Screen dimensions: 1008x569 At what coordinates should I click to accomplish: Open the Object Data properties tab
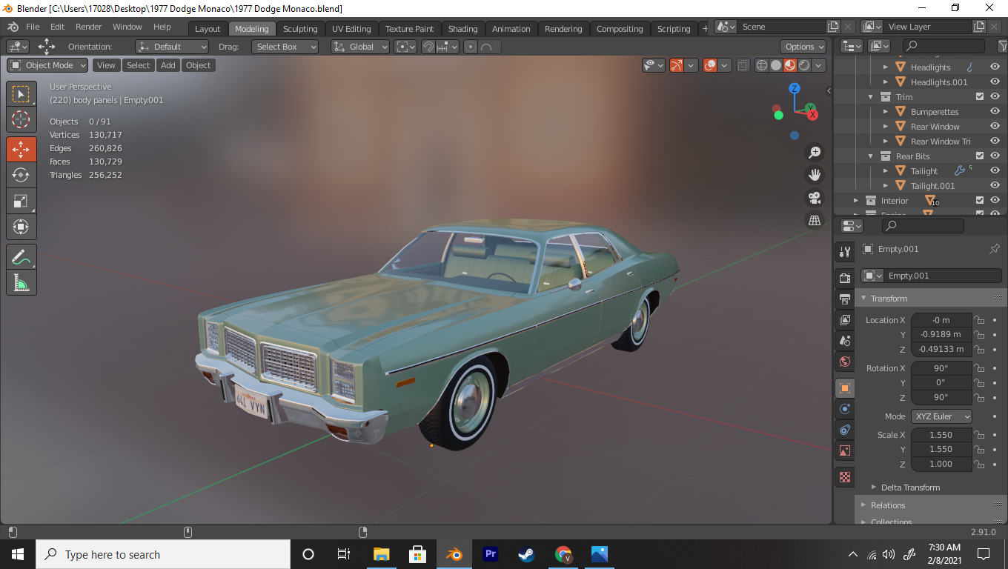[844, 450]
